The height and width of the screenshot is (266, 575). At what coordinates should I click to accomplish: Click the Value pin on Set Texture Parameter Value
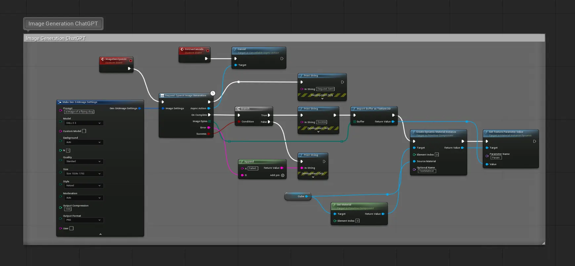click(x=487, y=164)
